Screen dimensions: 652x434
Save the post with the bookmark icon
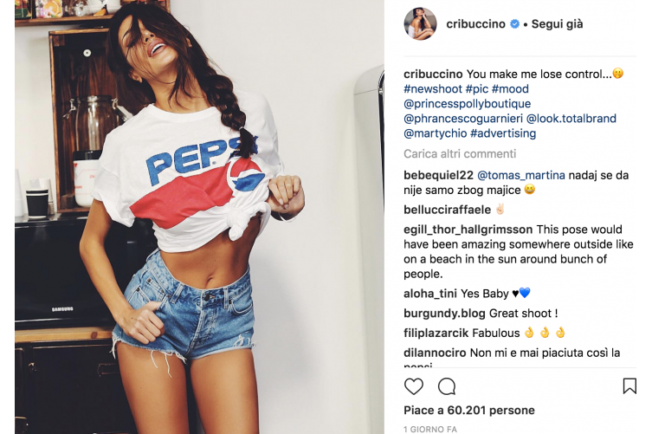629,386
